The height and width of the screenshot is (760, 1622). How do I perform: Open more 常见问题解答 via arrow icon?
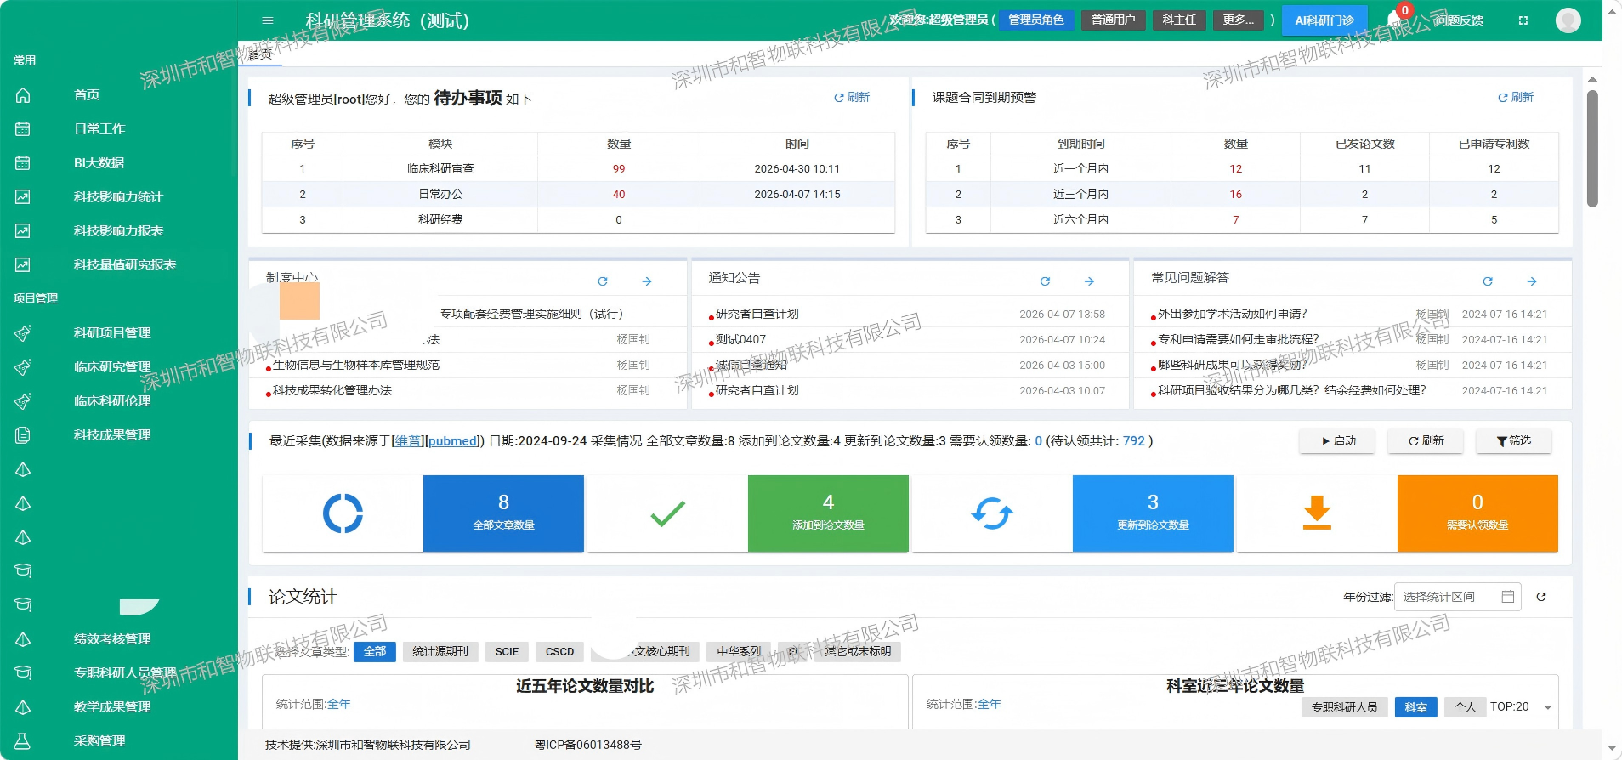pos(1532,281)
